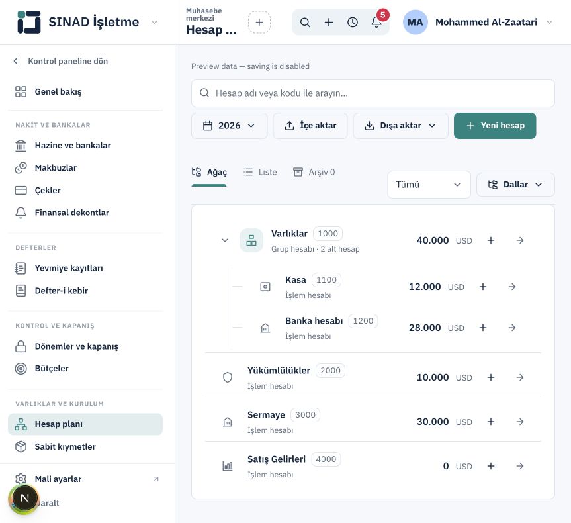Open the search icon in top toolbar
This screenshot has width=571, height=523.
click(305, 23)
